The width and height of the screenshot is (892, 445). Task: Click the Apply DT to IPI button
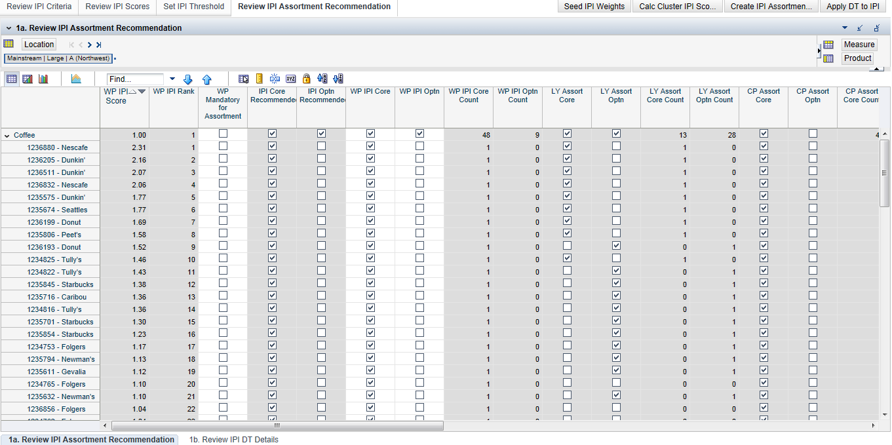coord(853,7)
